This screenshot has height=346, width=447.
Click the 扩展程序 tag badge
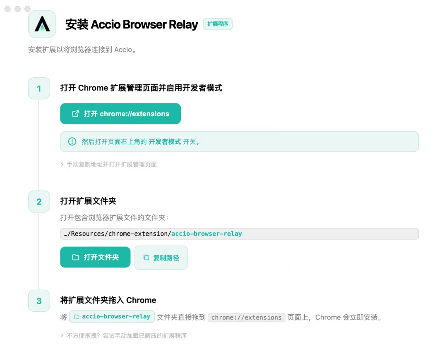coord(218,24)
